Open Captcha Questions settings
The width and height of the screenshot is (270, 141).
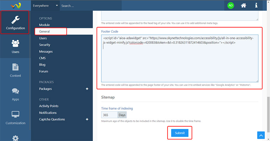point(52,119)
